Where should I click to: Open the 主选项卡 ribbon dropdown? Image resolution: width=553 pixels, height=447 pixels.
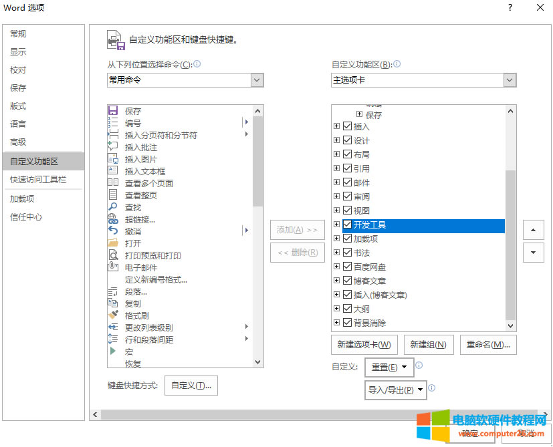point(510,80)
